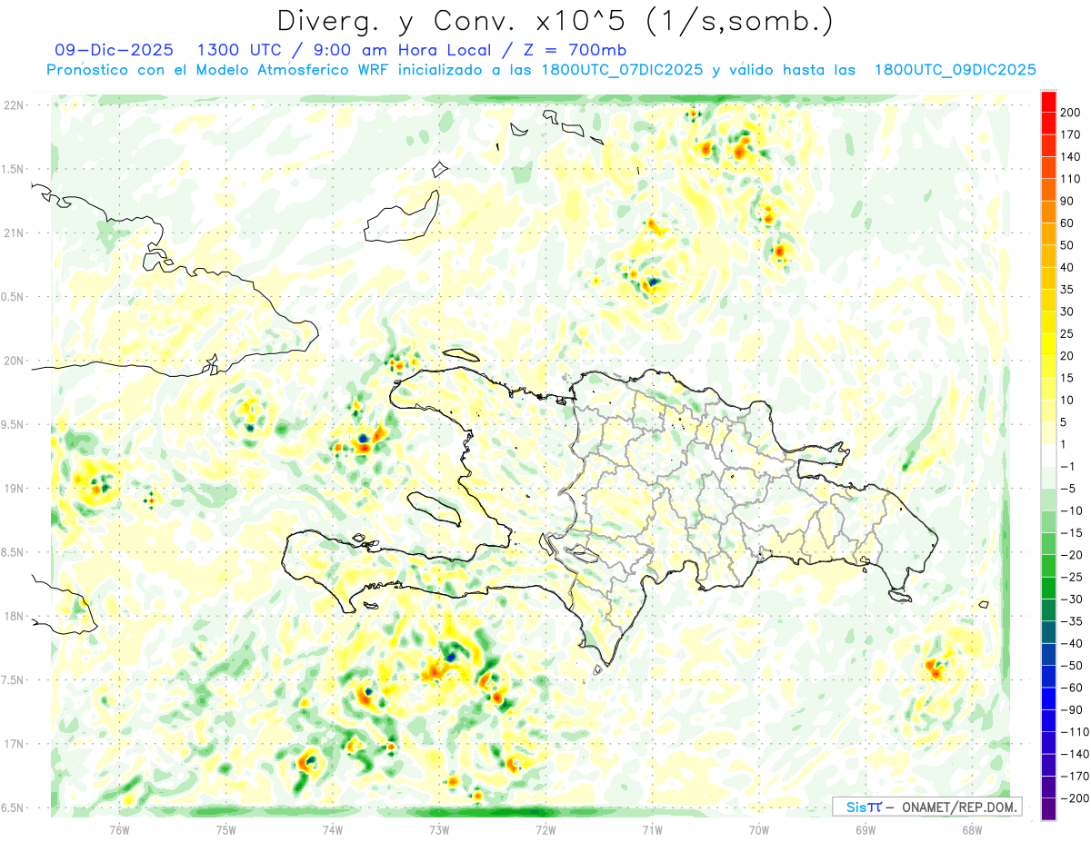The width and height of the screenshot is (1091, 842).
Task: Click the title 'Diverg. y Conv. x10^5 (1/s,somb.)'
Action: pos(555,21)
